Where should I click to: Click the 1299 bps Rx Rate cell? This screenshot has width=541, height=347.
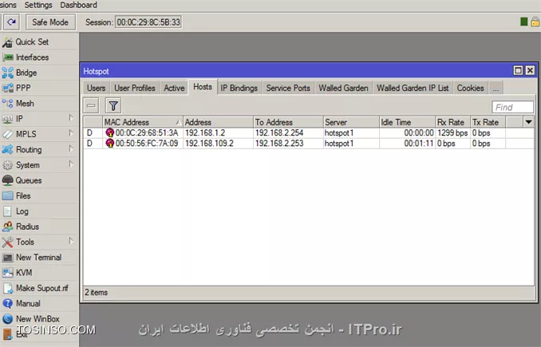click(452, 133)
